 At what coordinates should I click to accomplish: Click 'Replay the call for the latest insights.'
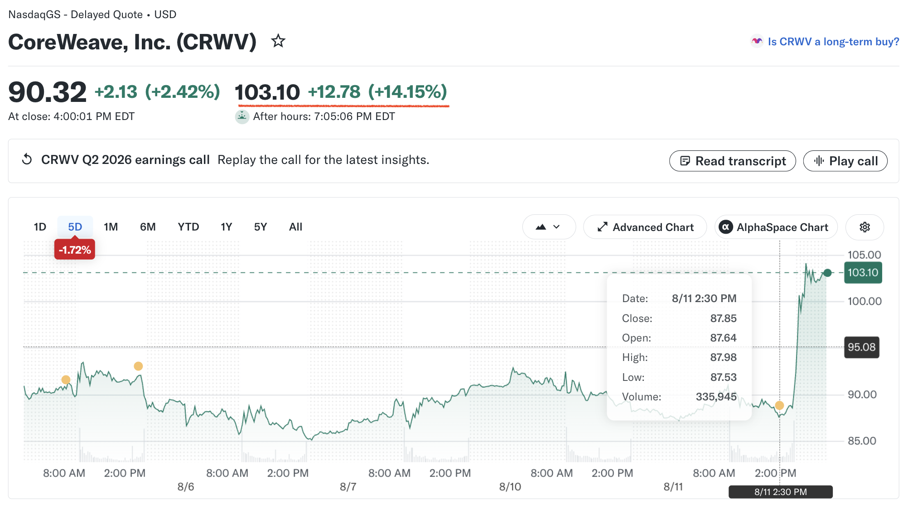(x=324, y=160)
